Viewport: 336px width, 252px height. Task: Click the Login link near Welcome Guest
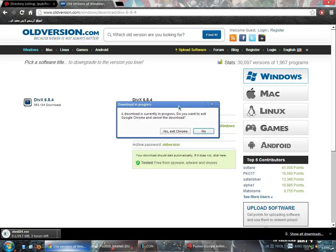click(x=262, y=30)
